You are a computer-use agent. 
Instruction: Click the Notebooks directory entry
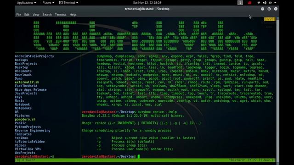(x=23, y=108)
